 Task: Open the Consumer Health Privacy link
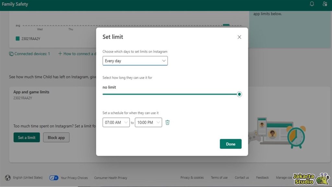111,178
